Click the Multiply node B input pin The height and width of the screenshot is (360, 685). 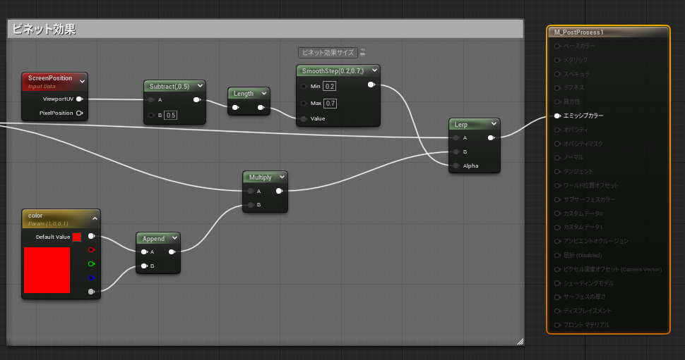pyautogui.click(x=250, y=205)
